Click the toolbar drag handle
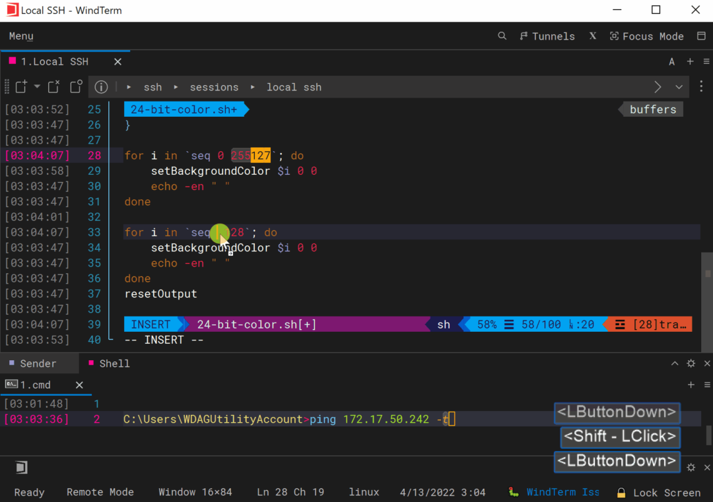This screenshot has width=713, height=502. tap(7, 87)
